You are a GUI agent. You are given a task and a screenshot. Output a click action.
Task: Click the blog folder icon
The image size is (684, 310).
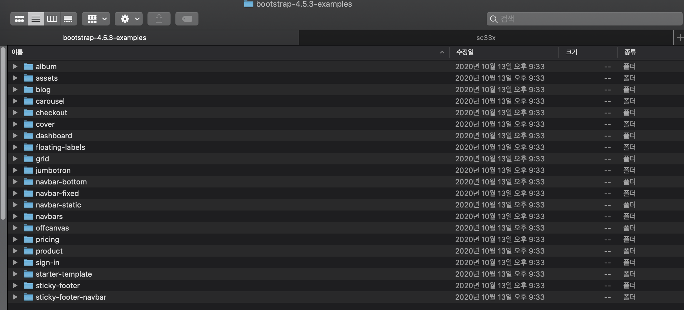click(x=29, y=89)
